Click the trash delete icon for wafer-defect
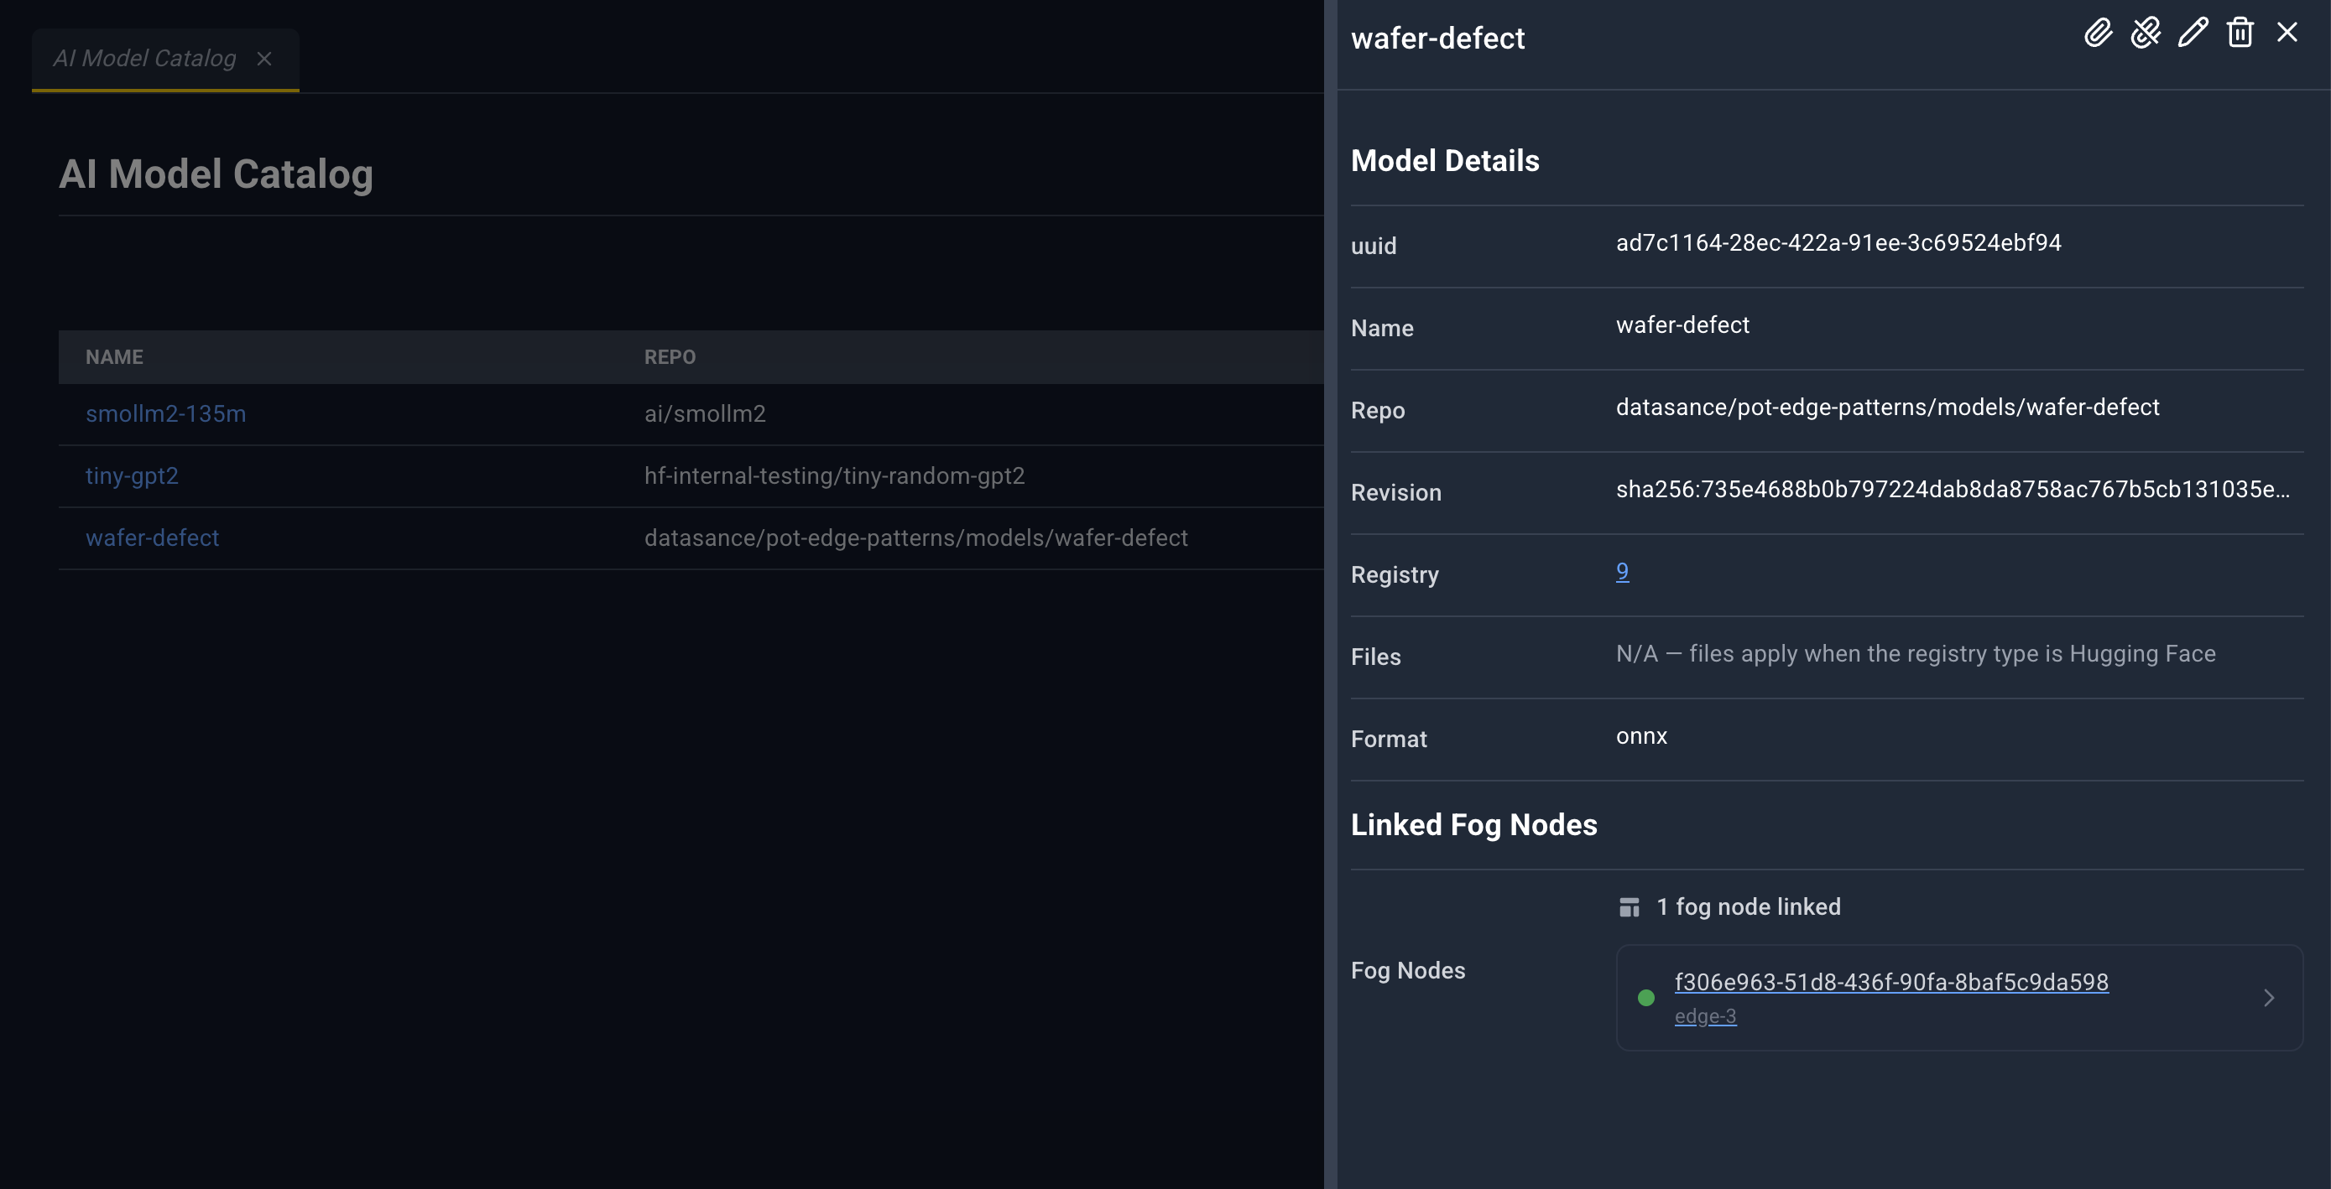This screenshot has width=2331, height=1189. (x=2240, y=34)
